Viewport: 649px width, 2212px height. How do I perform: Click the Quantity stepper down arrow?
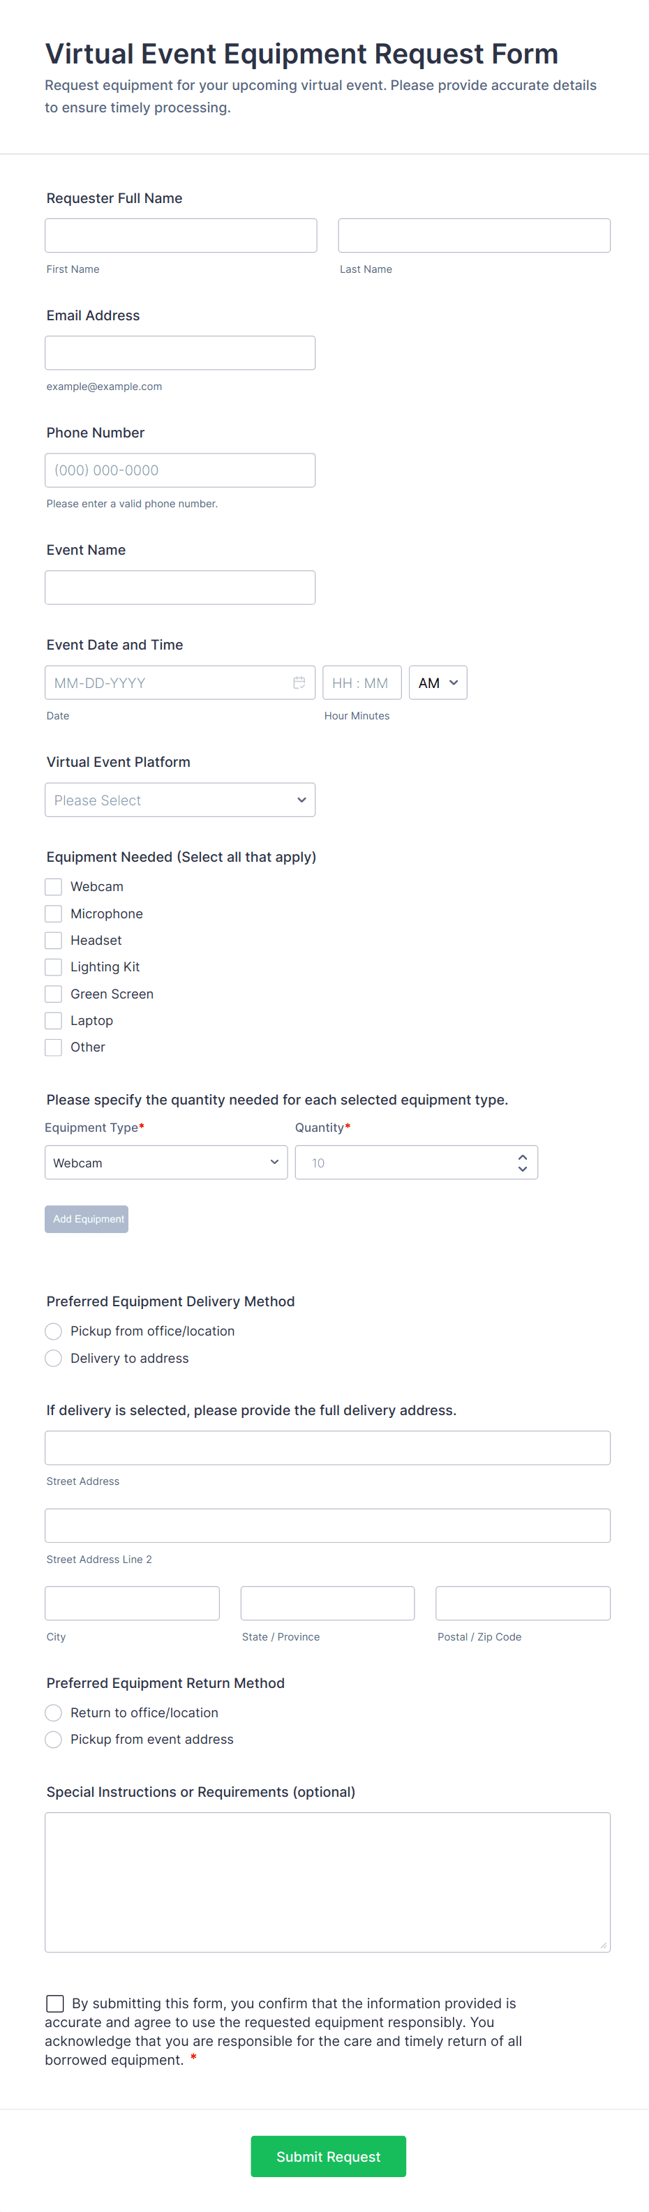point(523,1169)
